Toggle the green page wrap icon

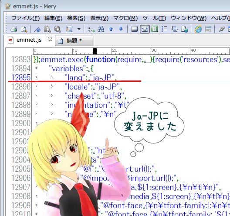click(155, 29)
